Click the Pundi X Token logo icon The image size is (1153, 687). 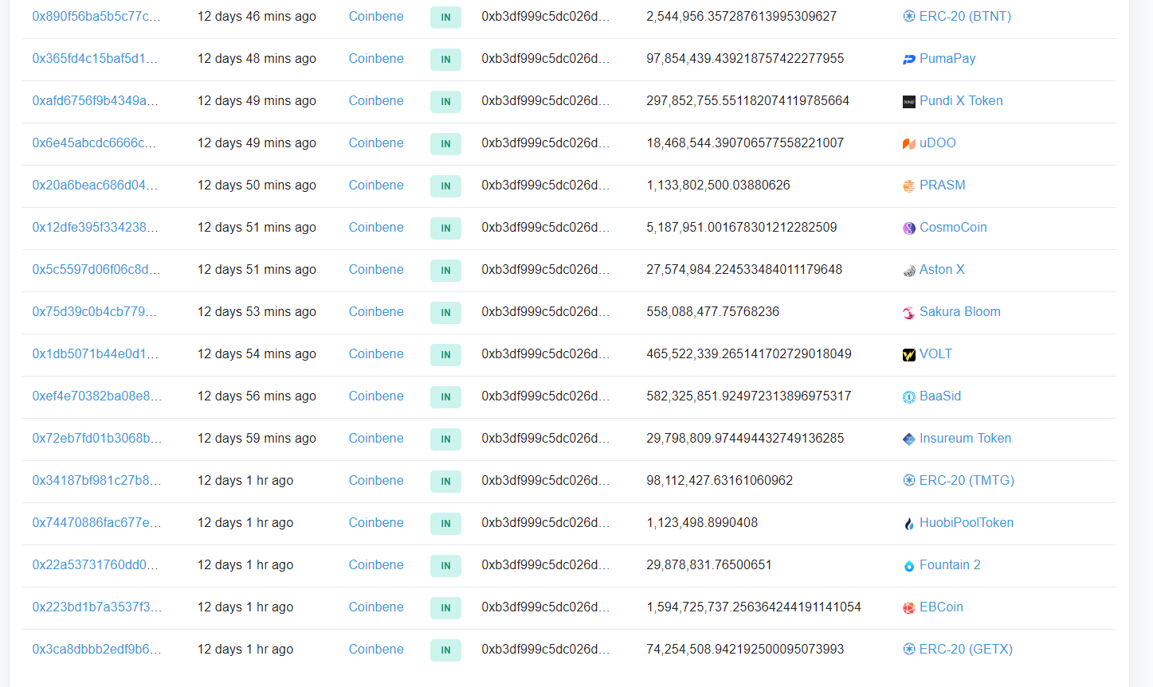point(909,101)
